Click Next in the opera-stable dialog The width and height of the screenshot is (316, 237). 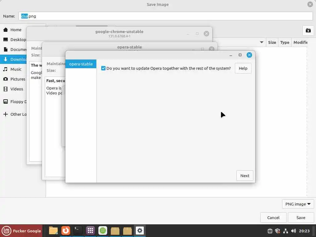(245, 176)
